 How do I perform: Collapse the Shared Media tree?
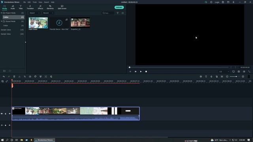[x=2, y=21]
